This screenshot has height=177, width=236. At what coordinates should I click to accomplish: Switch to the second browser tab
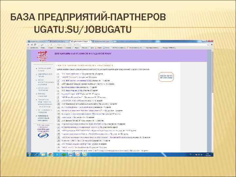[x=59, y=41]
